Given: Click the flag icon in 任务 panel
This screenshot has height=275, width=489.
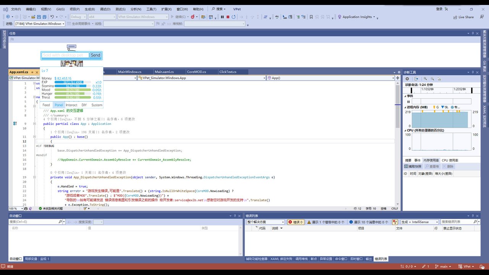Looking at the screenshot, I should coord(12,39).
